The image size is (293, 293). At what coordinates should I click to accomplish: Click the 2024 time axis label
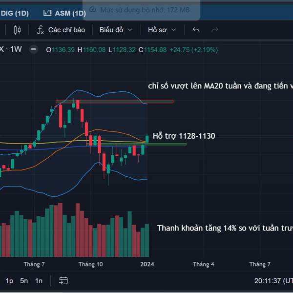point(147,264)
